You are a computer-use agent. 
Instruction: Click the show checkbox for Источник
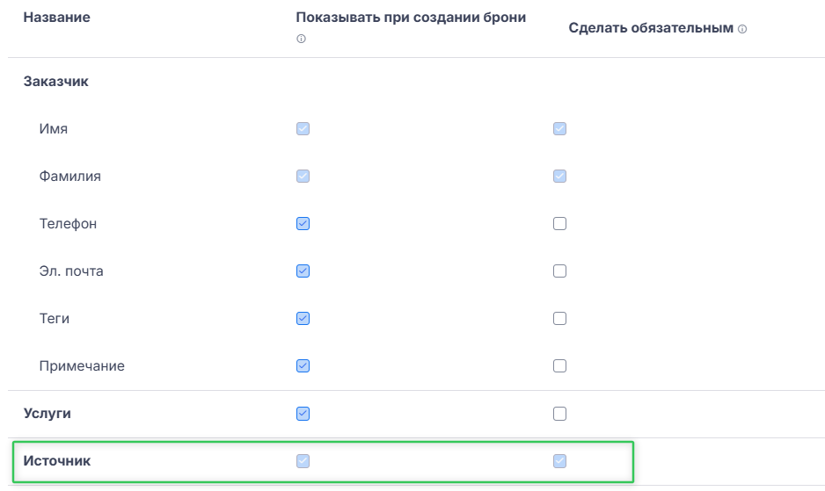[x=303, y=461]
